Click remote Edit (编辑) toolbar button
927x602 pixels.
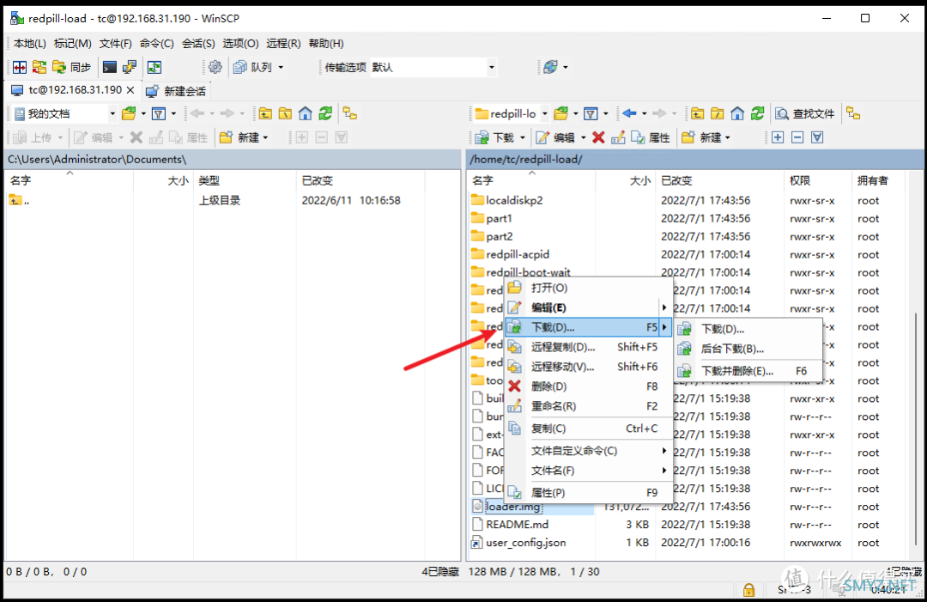[x=555, y=137]
